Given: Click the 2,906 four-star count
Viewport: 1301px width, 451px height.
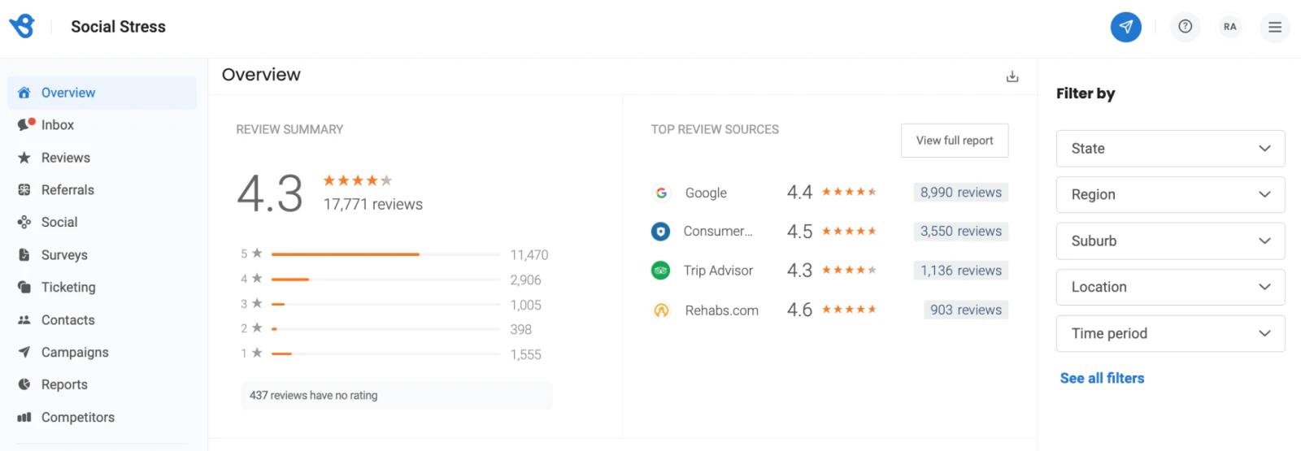Looking at the screenshot, I should click(x=525, y=280).
